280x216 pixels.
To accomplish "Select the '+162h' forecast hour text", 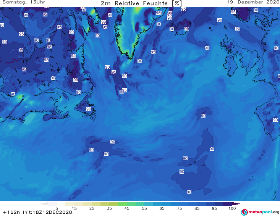I will tap(11, 212).
